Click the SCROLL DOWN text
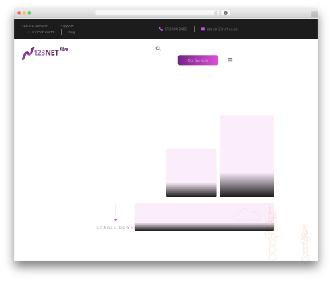The image size is (332, 281). (x=116, y=227)
